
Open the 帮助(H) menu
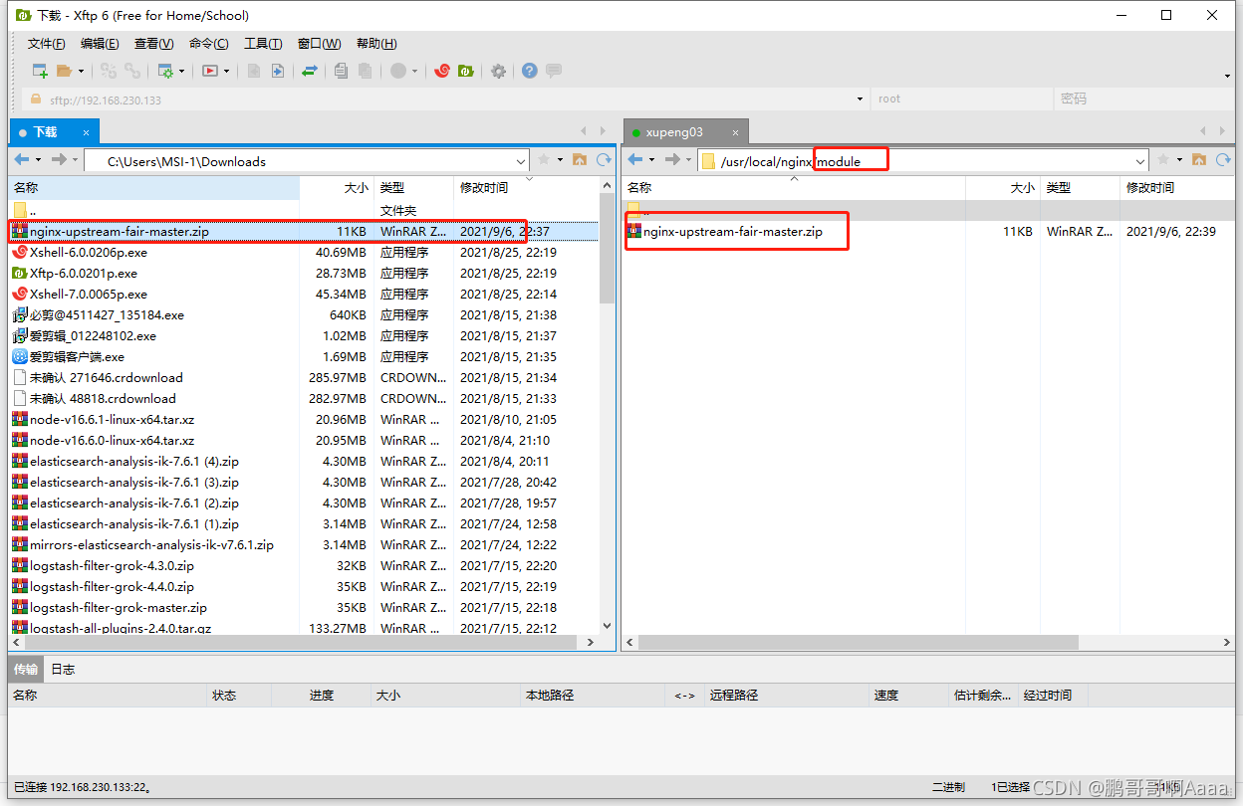pyautogui.click(x=376, y=44)
